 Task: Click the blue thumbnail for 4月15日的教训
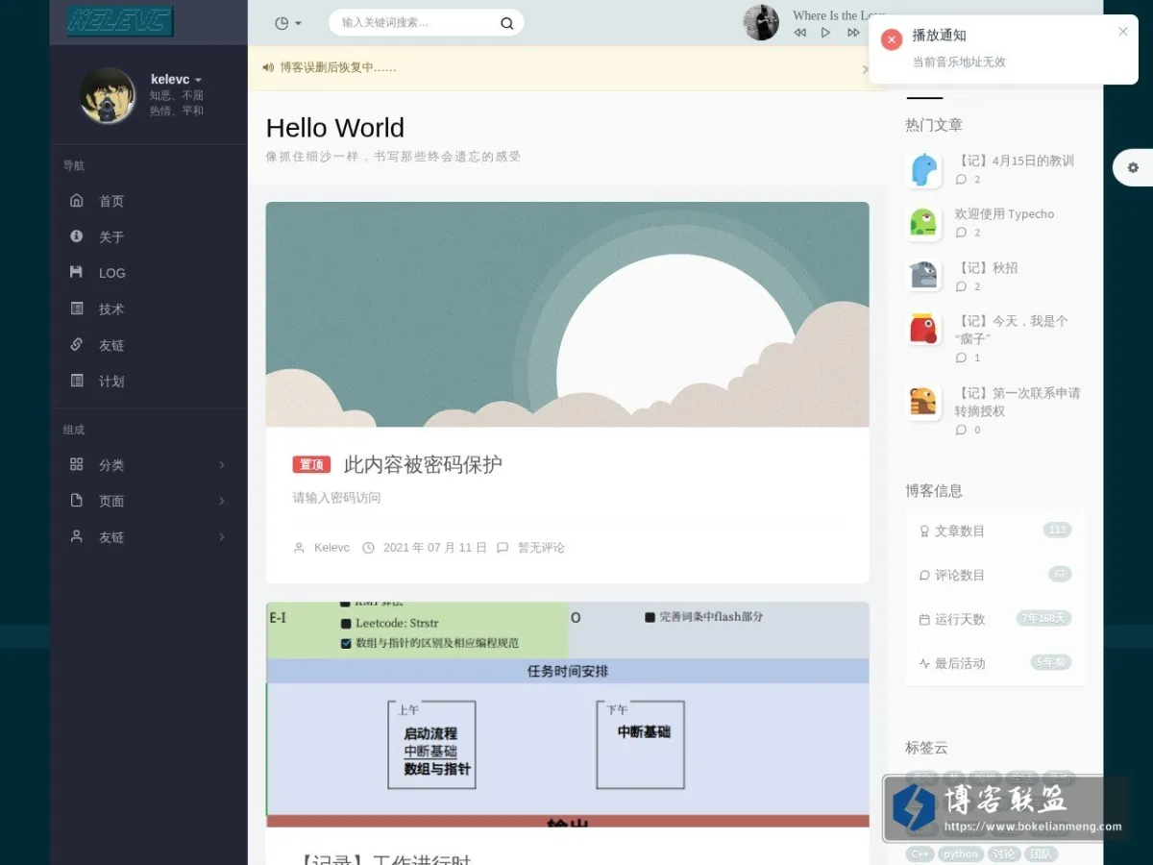(x=923, y=170)
